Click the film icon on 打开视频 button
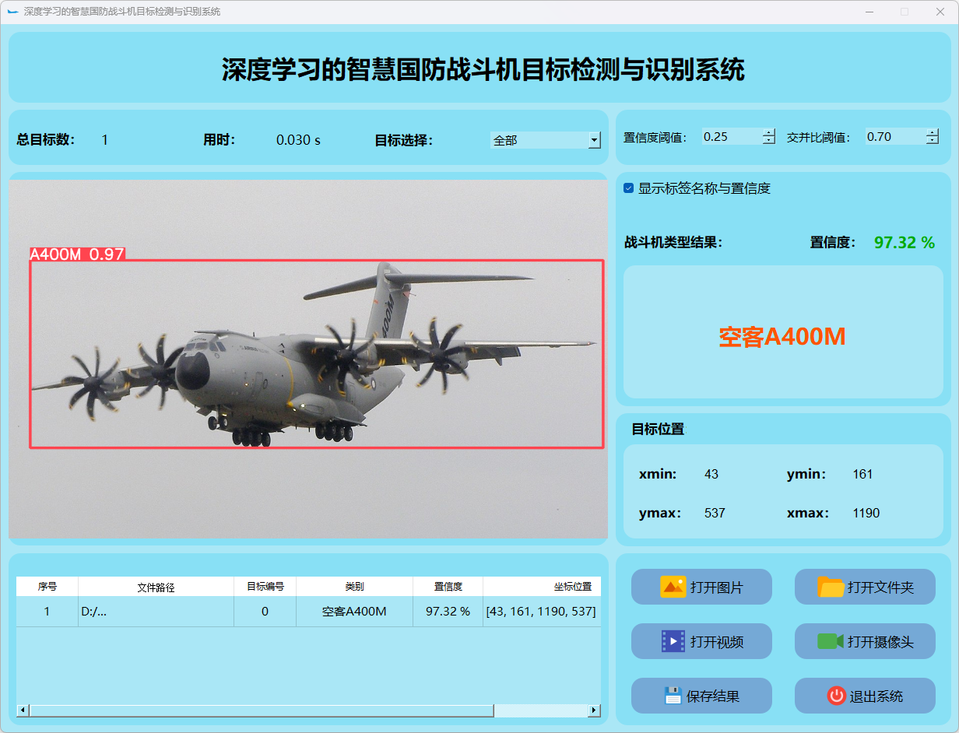 point(673,641)
